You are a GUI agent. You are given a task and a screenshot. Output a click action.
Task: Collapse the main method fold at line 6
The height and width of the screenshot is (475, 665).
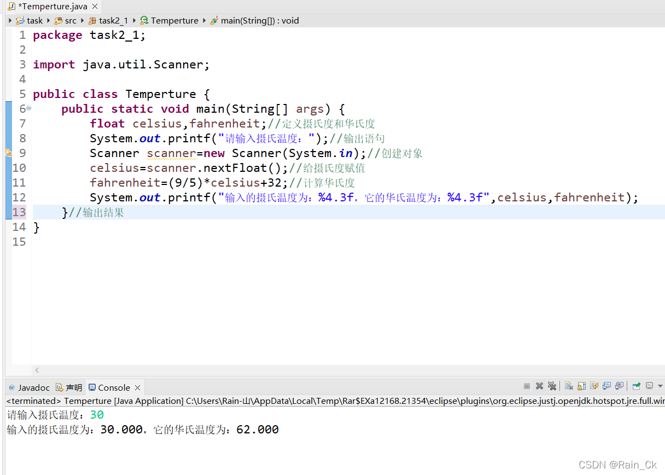point(28,108)
